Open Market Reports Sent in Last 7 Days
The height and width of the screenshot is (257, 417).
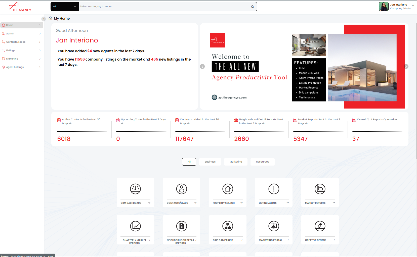coord(319,122)
